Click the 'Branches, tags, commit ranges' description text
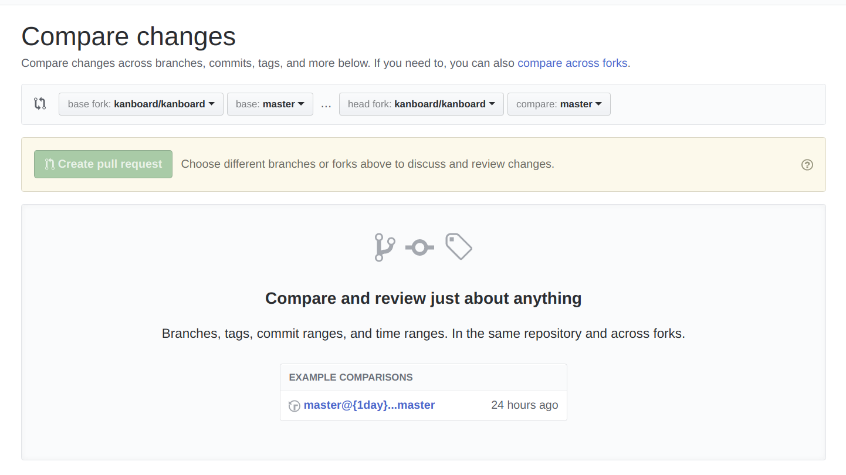This screenshot has height=475, width=846. click(x=424, y=334)
